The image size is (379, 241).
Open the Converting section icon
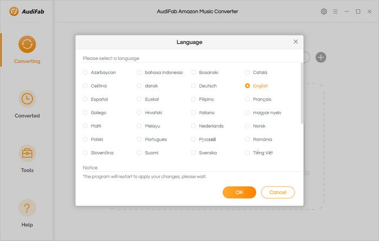(27, 44)
